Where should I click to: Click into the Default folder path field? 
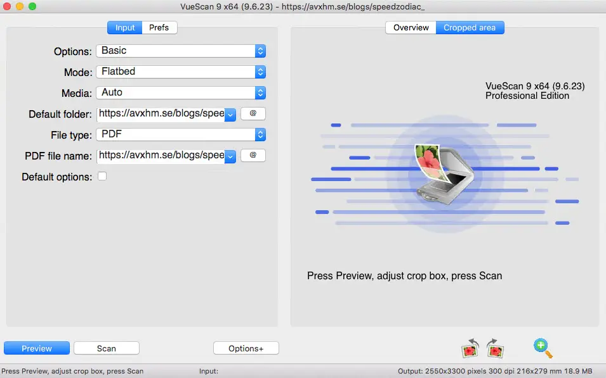click(x=161, y=114)
